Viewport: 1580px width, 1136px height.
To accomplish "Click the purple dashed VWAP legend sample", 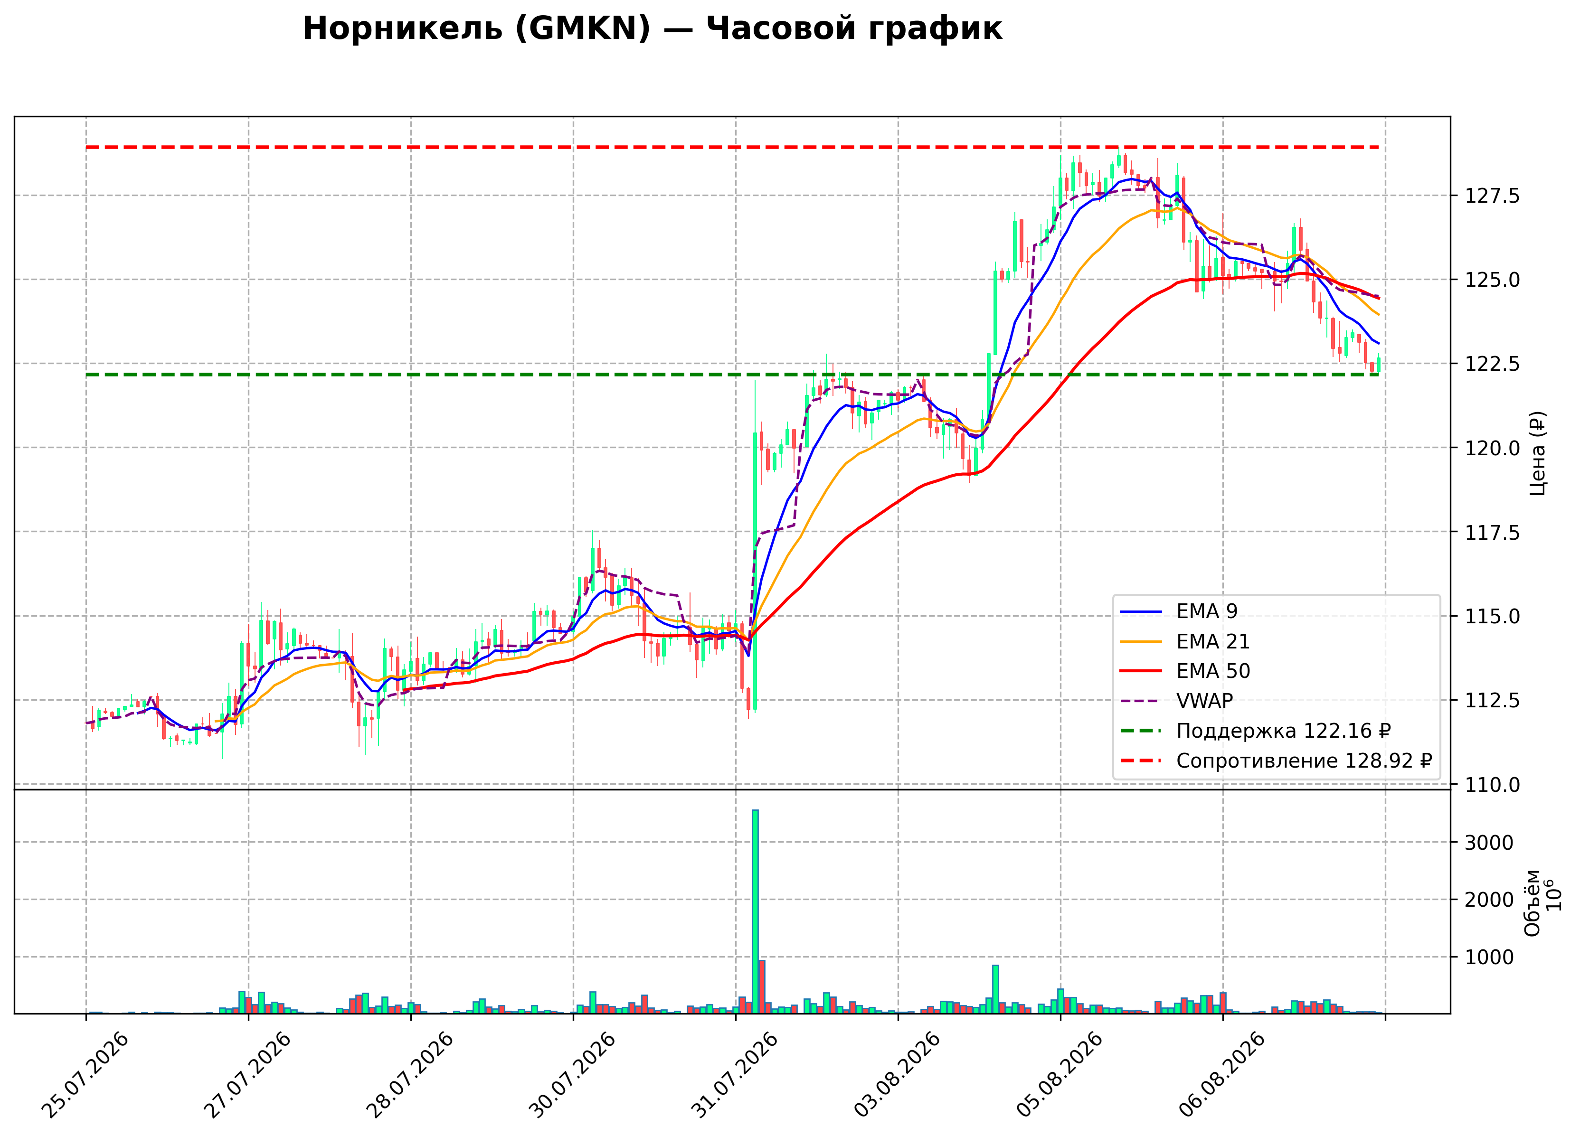I will coord(1140,701).
